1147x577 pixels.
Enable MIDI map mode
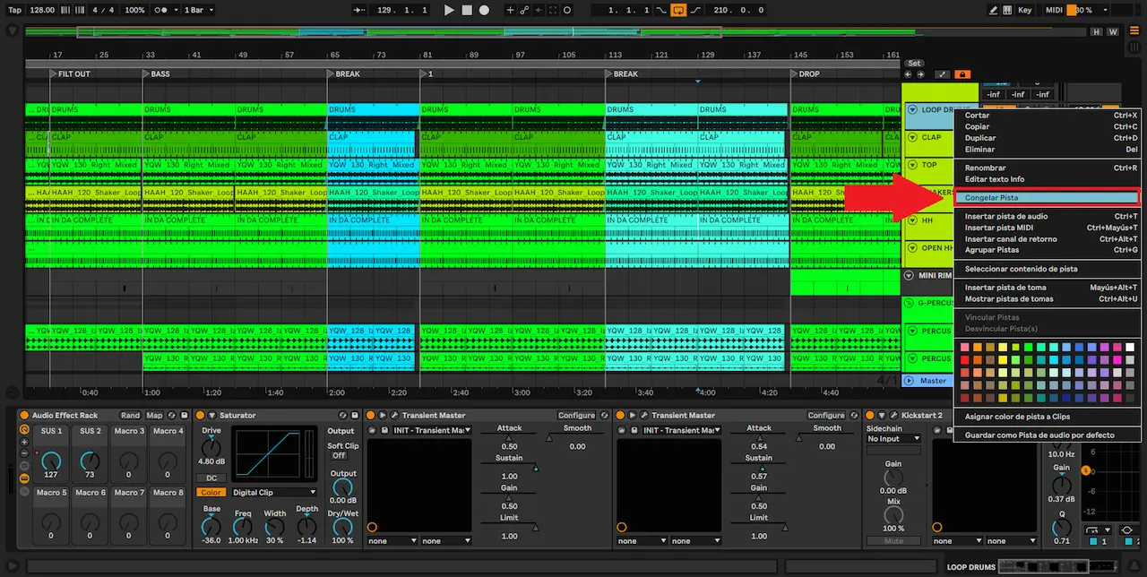tap(1054, 10)
